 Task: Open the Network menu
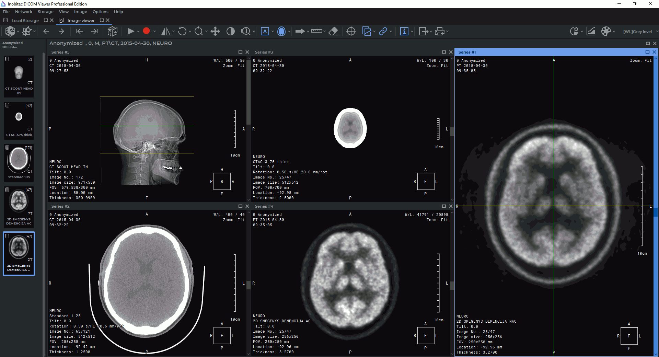[x=23, y=12]
